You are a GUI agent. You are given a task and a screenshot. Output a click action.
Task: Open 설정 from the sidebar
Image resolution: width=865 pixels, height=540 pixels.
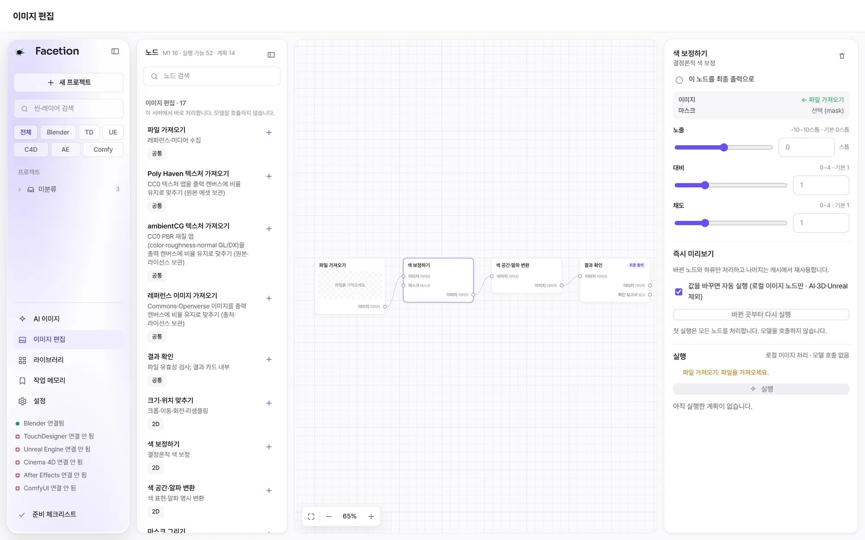[69, 401]
